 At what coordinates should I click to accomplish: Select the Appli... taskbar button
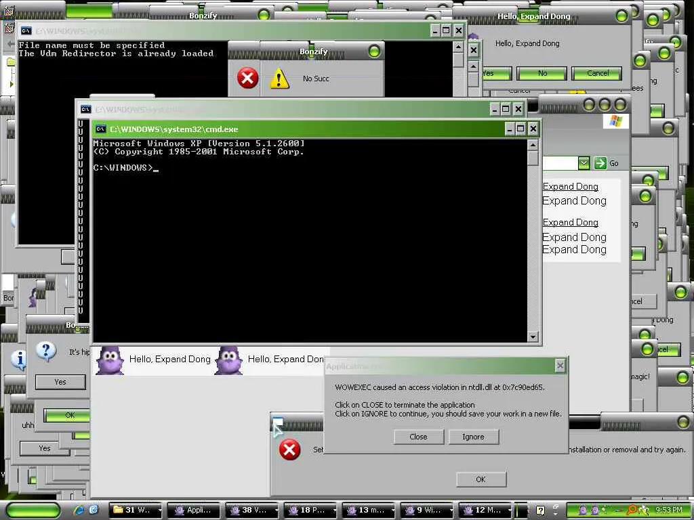[193, 510]
